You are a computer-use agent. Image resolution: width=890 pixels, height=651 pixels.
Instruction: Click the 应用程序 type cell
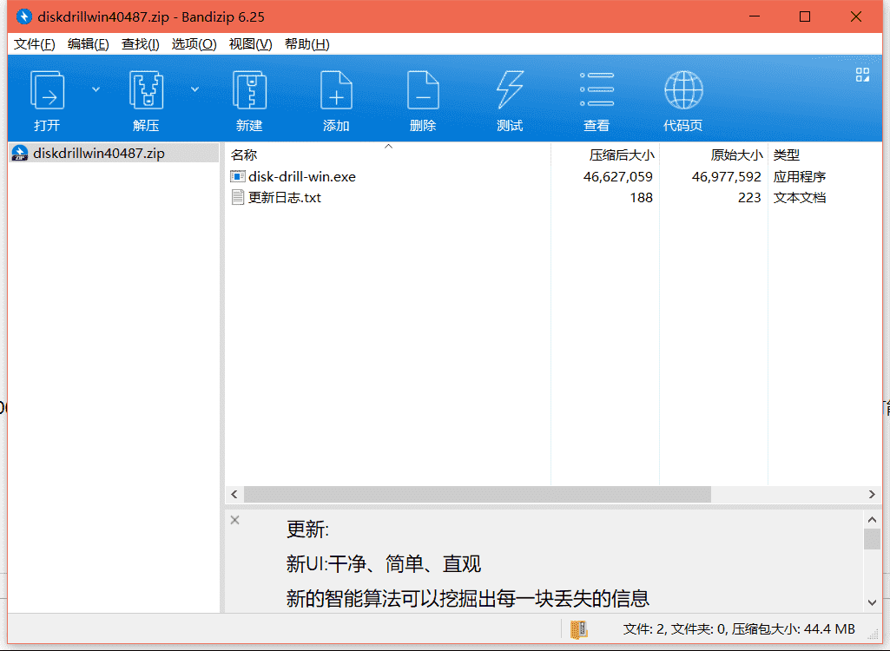click(799, 176)
